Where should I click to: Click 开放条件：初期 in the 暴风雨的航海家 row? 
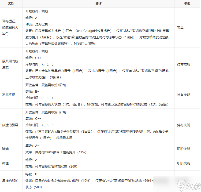pyautogui.click(x=37, y=52)
